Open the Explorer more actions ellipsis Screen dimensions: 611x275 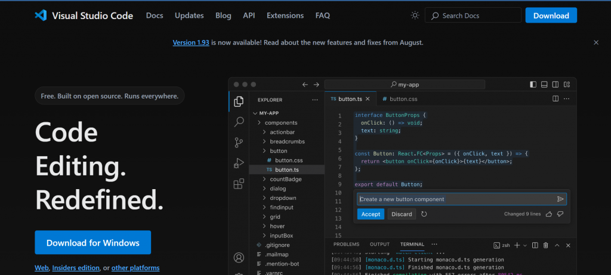coord(315,100)
